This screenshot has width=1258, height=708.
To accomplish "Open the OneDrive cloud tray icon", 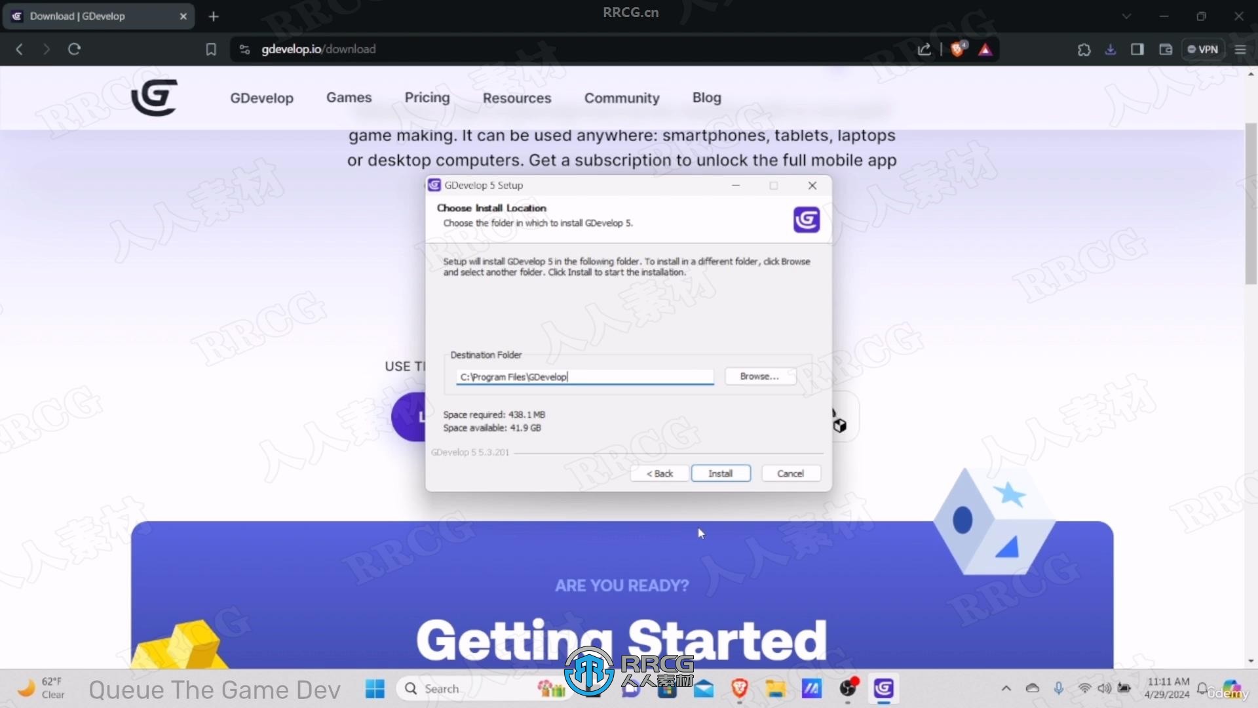I will [1033, 688].
